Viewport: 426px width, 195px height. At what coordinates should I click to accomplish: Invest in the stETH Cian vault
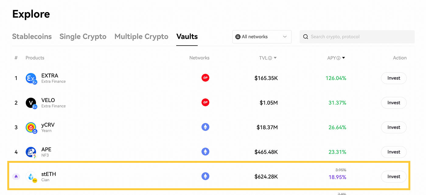(394, 176)
